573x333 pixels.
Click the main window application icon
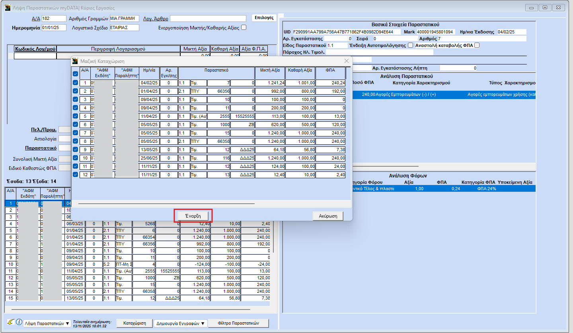point(8,8)
